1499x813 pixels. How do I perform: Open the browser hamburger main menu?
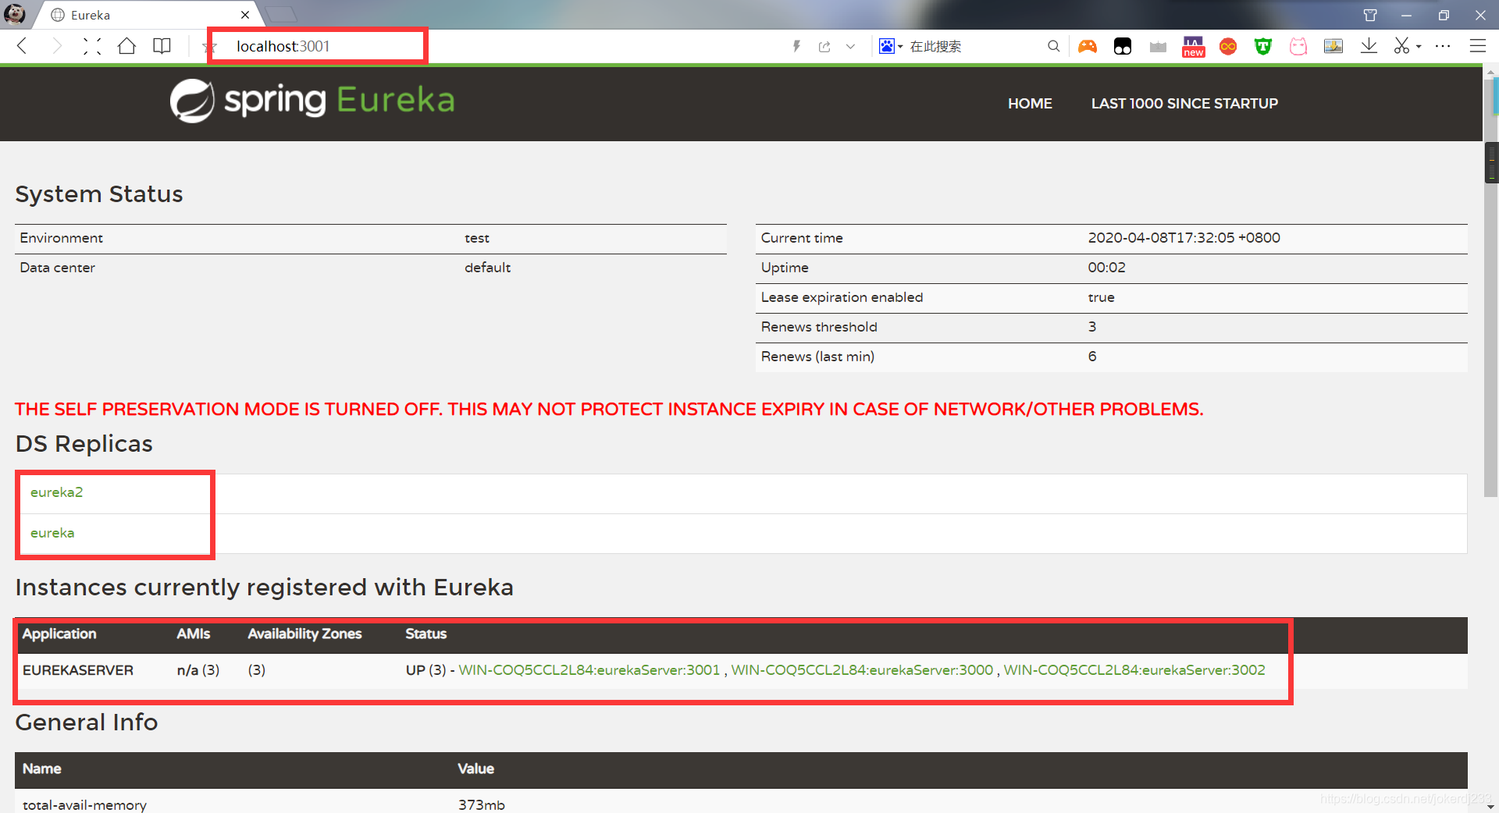click(1478, 46)
